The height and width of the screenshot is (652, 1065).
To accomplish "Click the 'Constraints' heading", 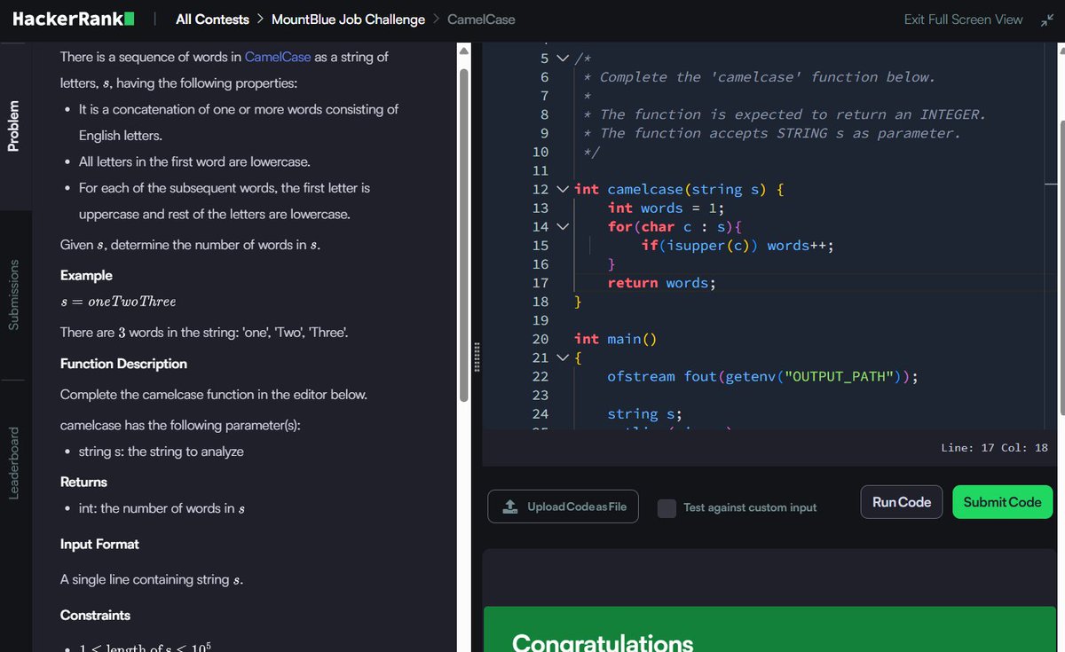I will pos(95,615).
